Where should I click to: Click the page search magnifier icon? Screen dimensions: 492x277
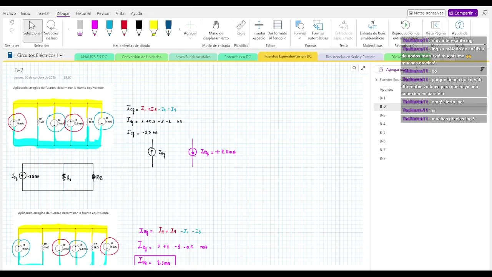tap(354, 68)
